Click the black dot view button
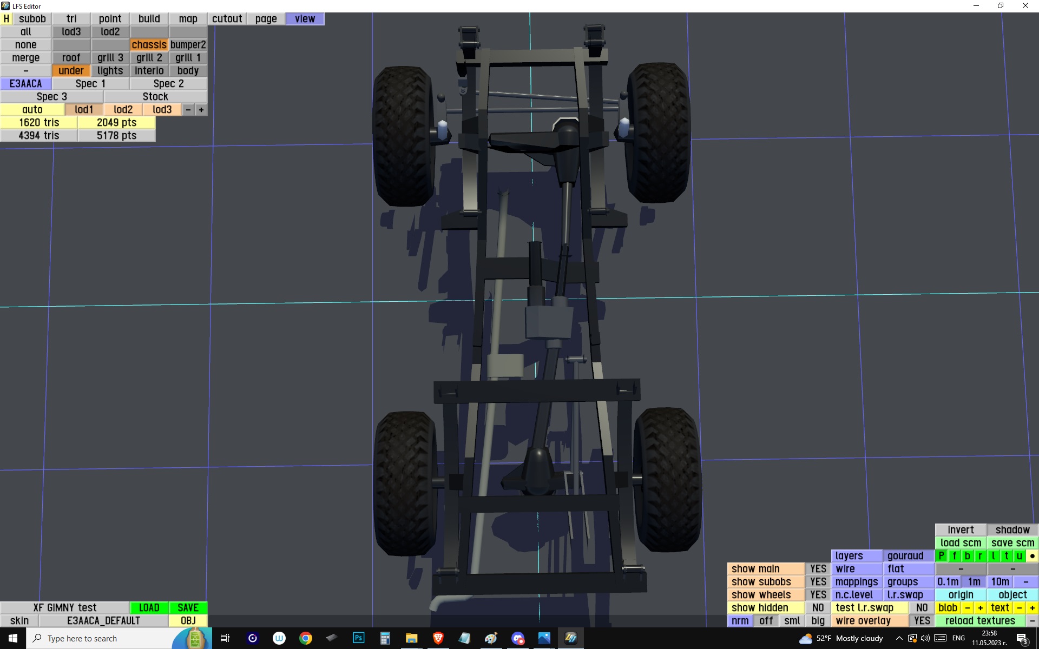Viewport: 1039px width, 649px height. point(1032,555)
